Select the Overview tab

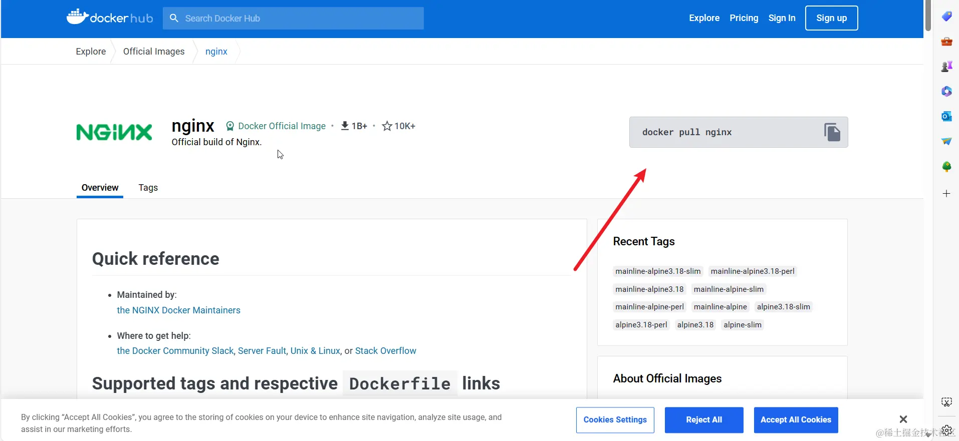click(100, 188)
